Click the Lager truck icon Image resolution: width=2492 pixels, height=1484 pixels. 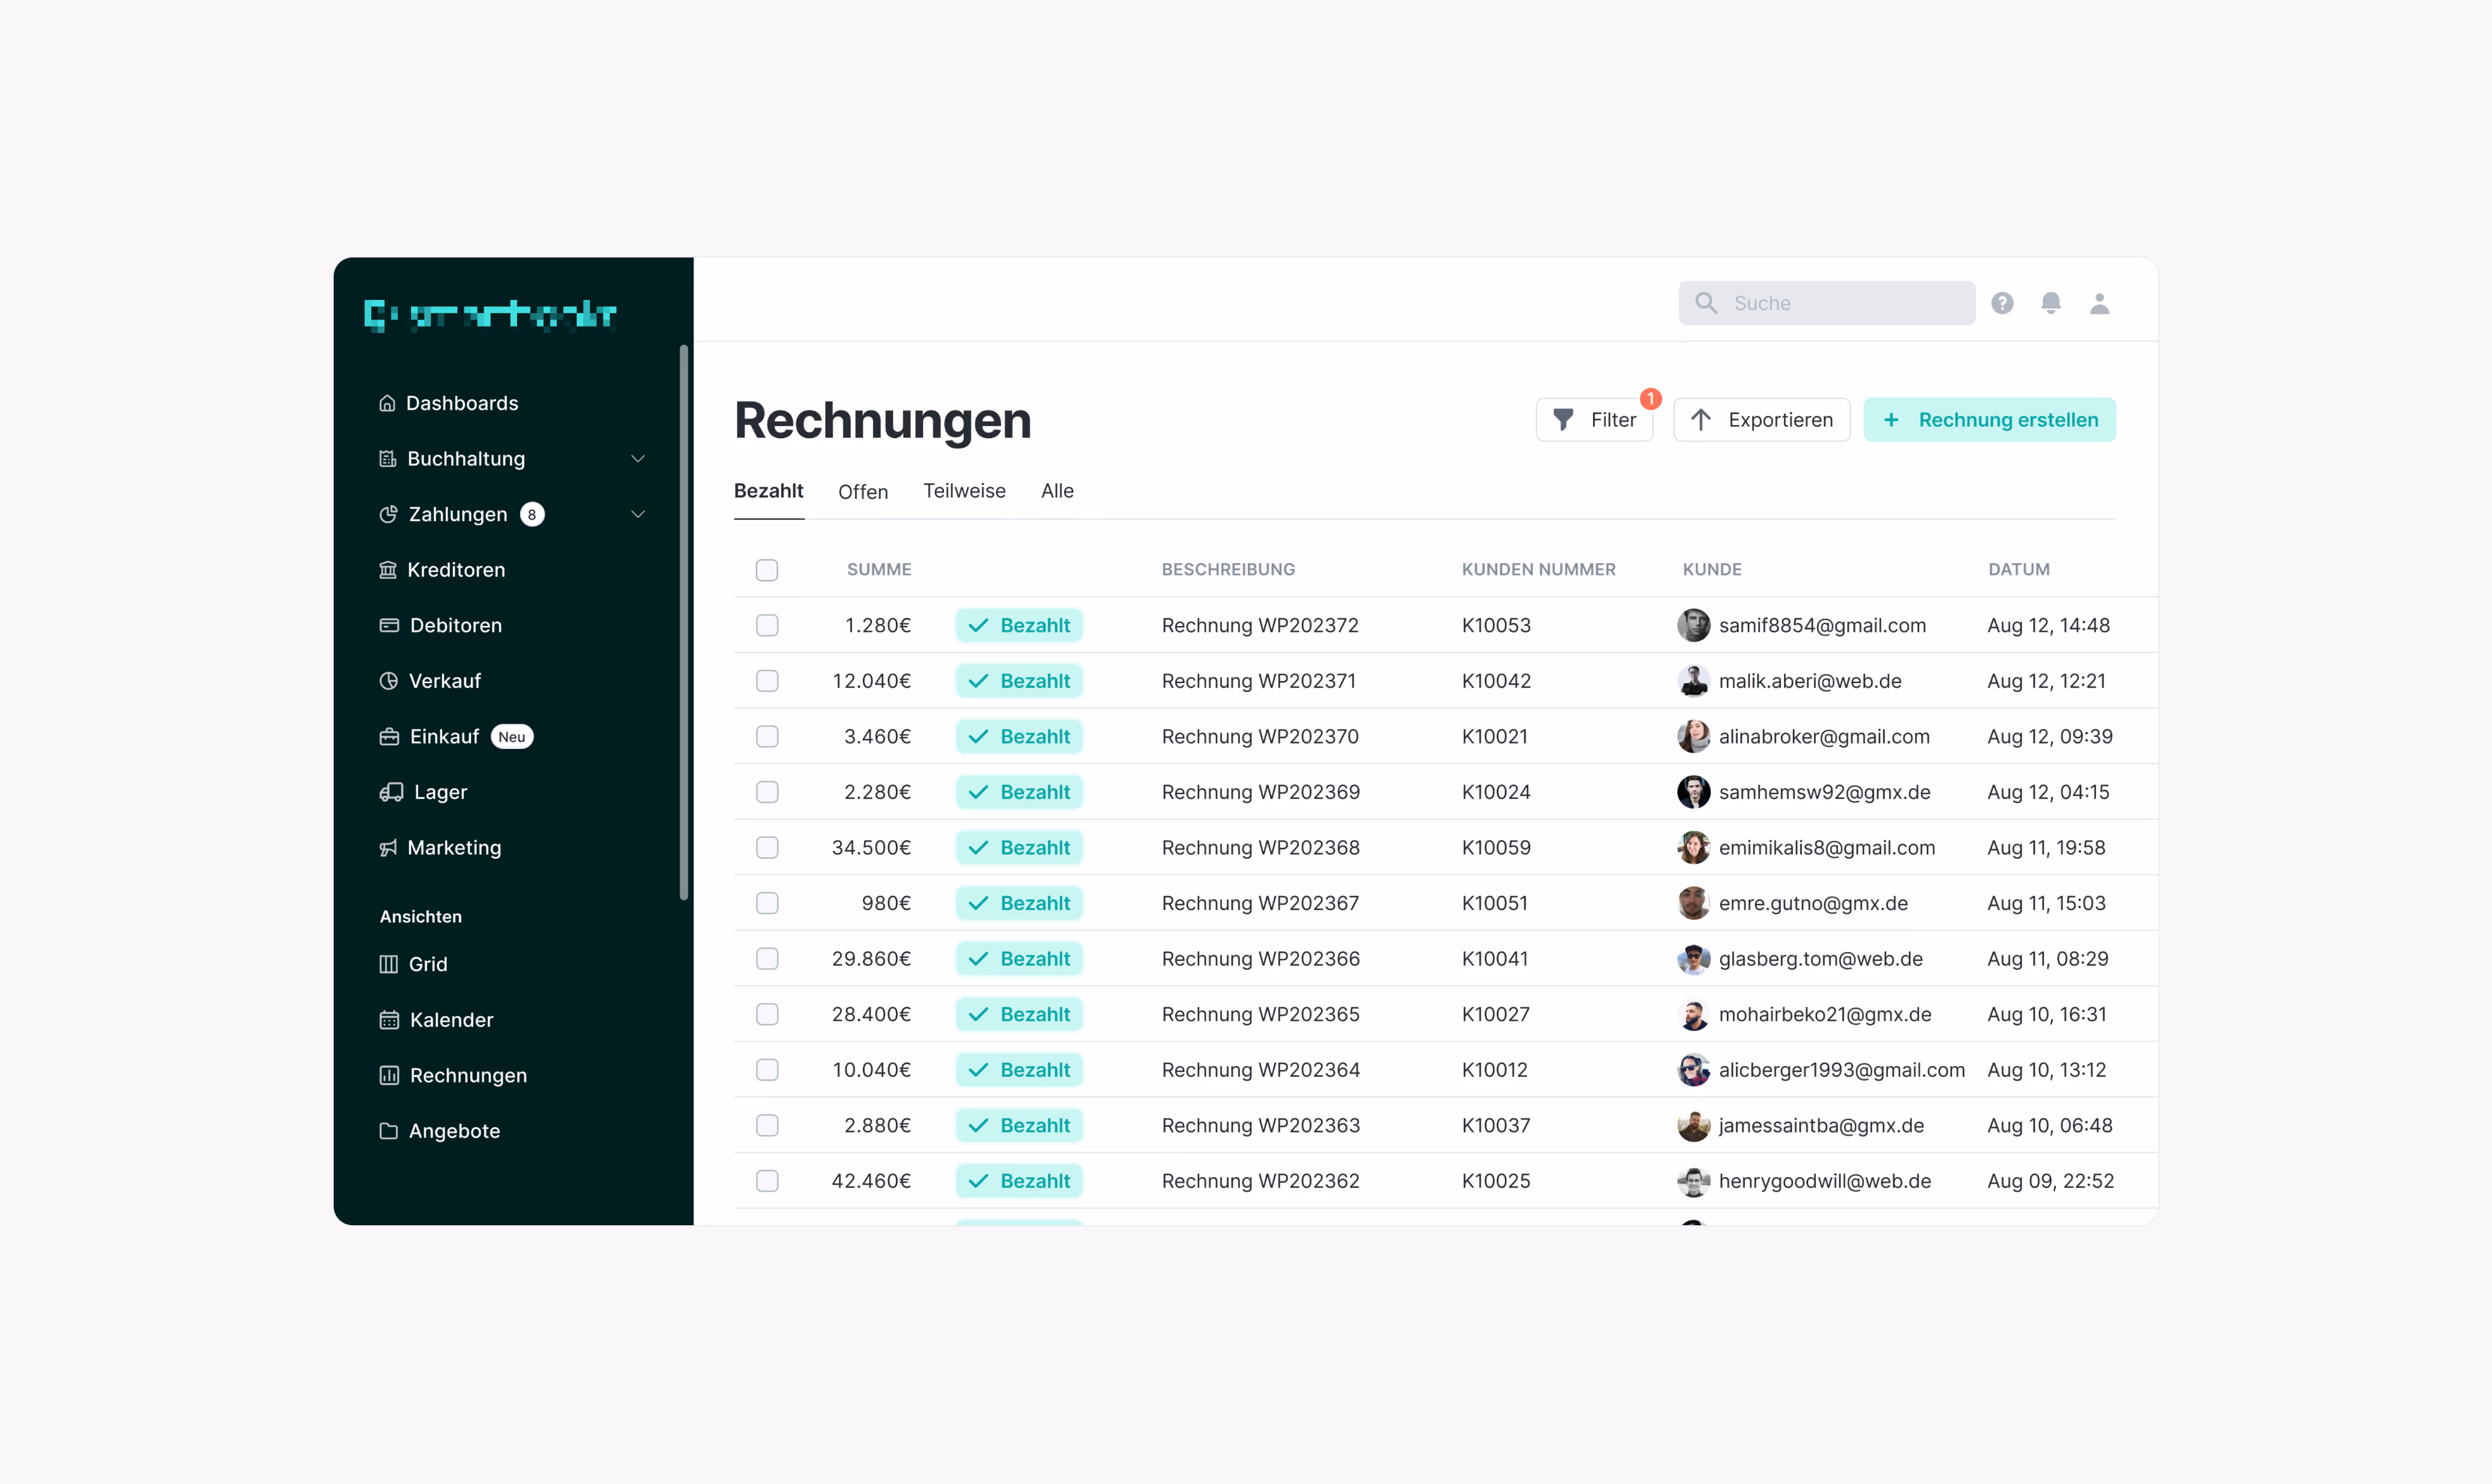[x=391, y=792]
